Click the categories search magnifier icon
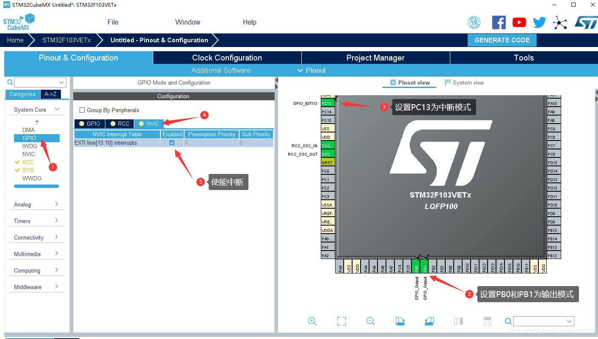The height and width of the screenshot is (339, 598). [10, 83]
